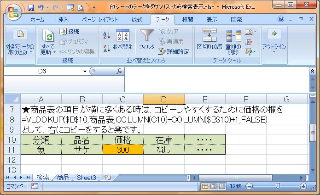This screenshot has width=320, height=195.
Task: Click the クリア filter button
Action: coord(169,32)
